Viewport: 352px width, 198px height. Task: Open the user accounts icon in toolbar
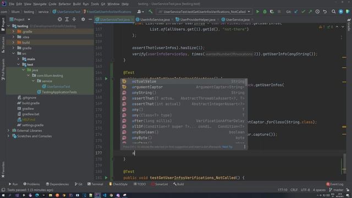tap(140, 12)
